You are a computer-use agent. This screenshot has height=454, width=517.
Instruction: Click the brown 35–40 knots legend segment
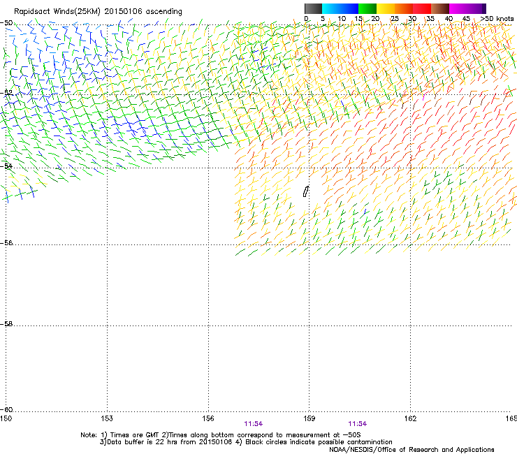(440, 8)
